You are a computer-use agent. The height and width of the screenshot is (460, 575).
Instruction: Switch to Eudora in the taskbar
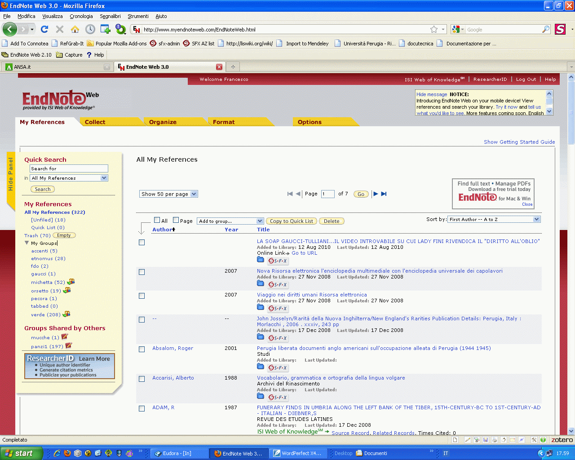[x=179, y=453]
